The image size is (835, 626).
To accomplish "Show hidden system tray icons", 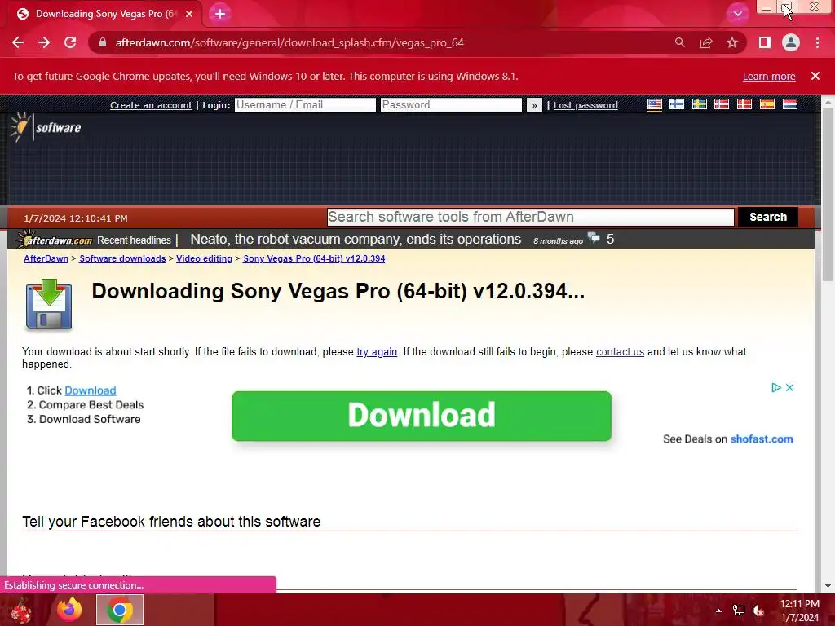I will coord(718,611).
